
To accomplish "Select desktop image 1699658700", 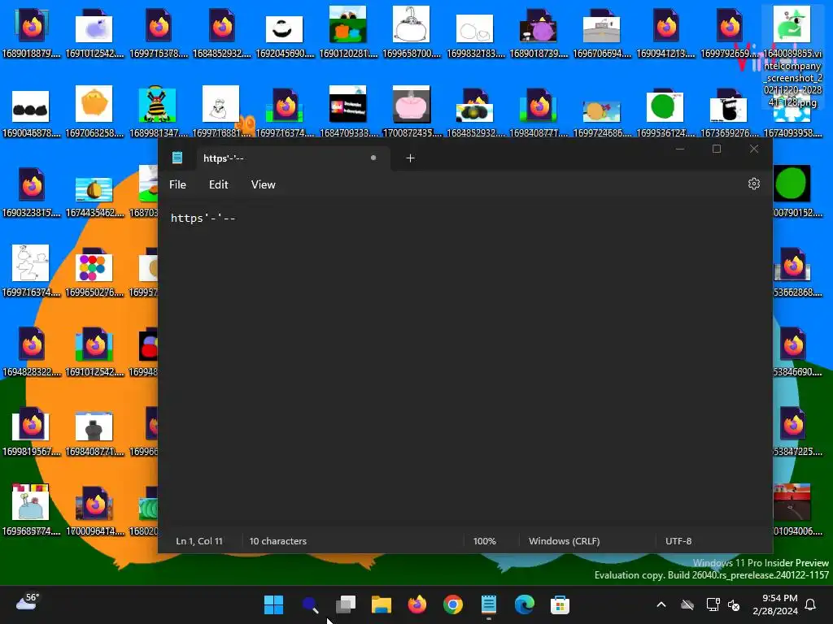I will (x=411, y=32).
